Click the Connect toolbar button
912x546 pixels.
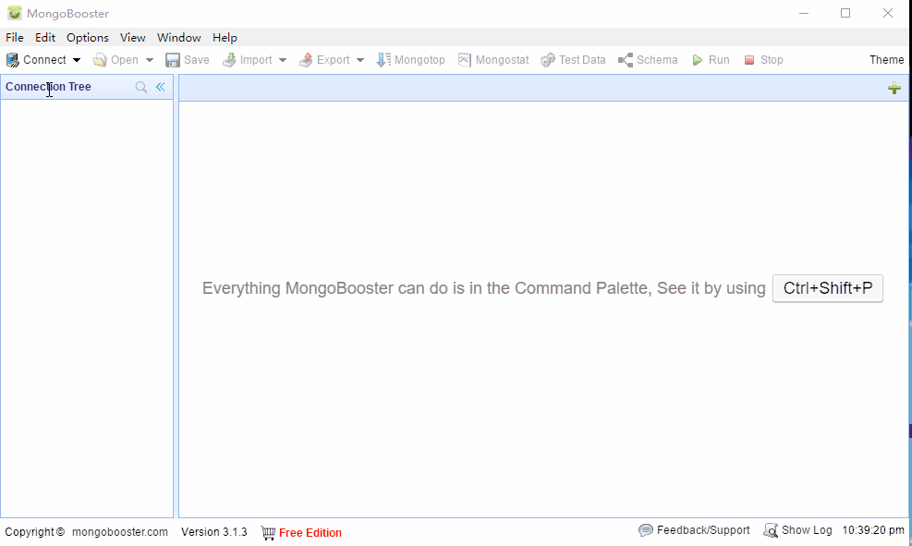pyautogui.click(x=37, y=60)
